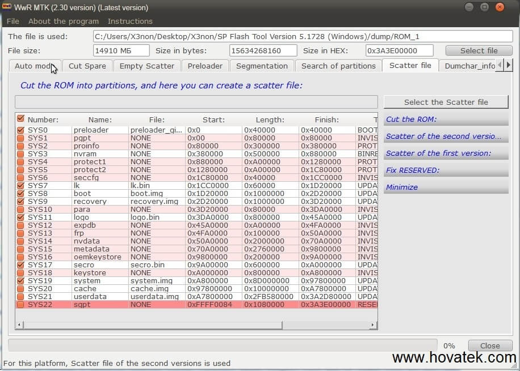Click the 'metadata' name cell
Image resolution: width=520 pixels, height=371 pixels.
click(100, 249)
